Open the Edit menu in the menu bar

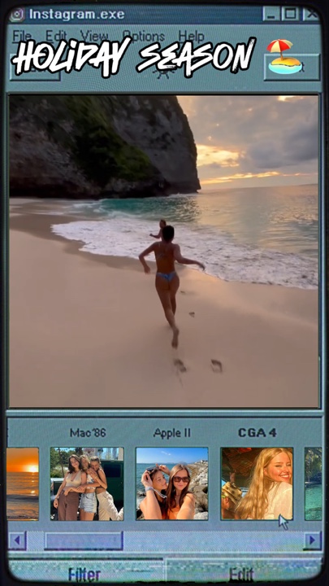click(56, 37)
